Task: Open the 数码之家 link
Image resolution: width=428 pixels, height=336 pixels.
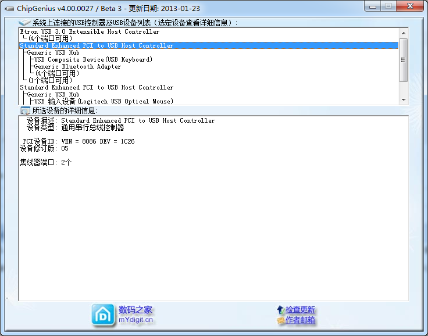Action: tap(135, 310)
